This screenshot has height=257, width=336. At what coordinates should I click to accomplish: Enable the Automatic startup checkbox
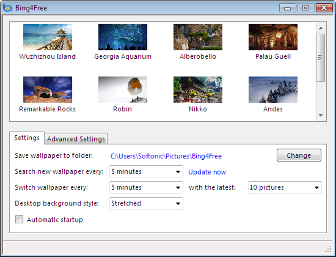[19, 219]
